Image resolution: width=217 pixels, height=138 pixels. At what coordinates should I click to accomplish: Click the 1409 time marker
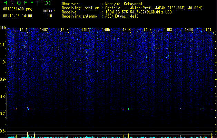click(x=189, y=29)
